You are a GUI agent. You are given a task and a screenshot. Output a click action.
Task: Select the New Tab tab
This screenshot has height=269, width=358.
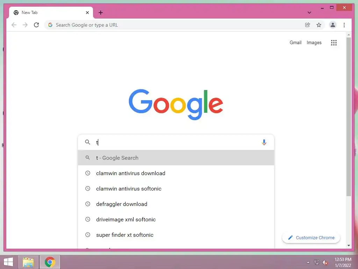pos(51,13)
